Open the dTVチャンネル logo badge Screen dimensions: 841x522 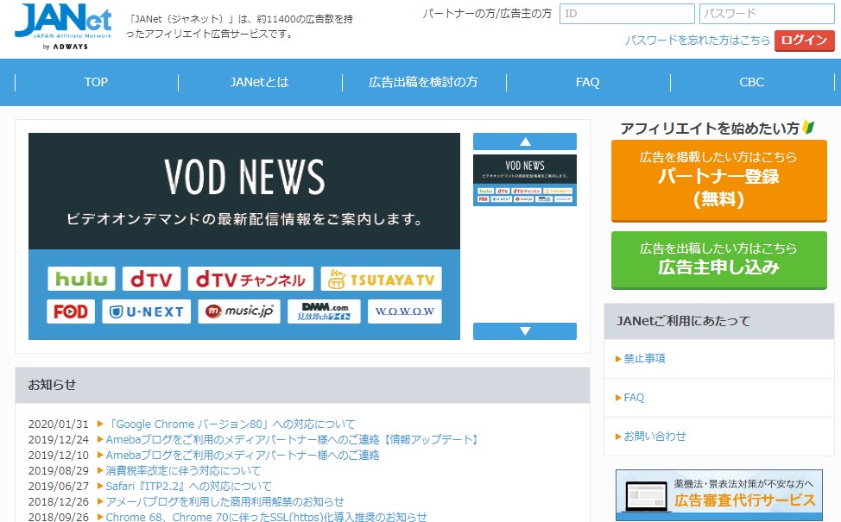click(x=250, y=279)
